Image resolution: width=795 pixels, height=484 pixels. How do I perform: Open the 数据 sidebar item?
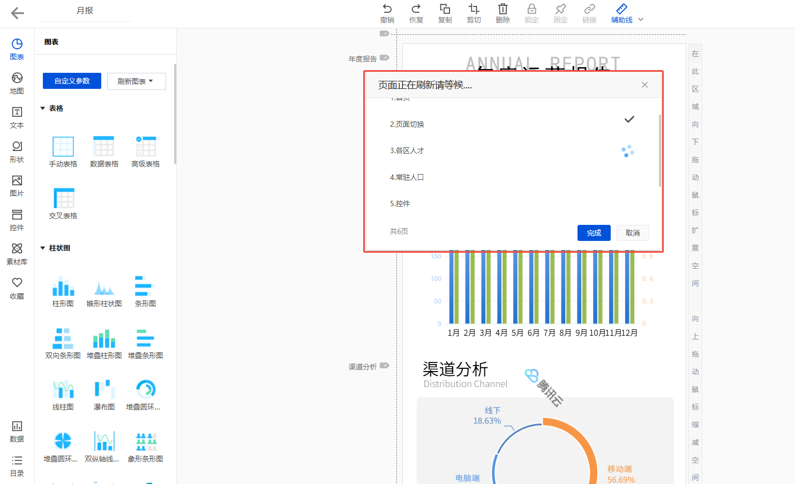(x=17, y=432)
